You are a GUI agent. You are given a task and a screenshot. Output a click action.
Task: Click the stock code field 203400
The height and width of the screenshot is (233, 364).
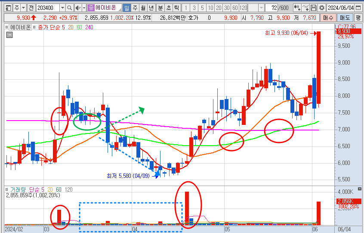48,8
